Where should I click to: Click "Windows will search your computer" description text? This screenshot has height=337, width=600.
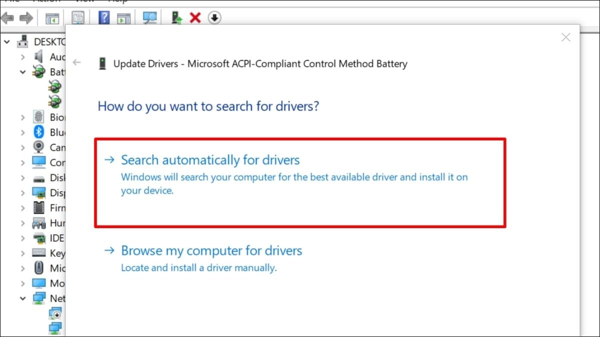[294, 184]
